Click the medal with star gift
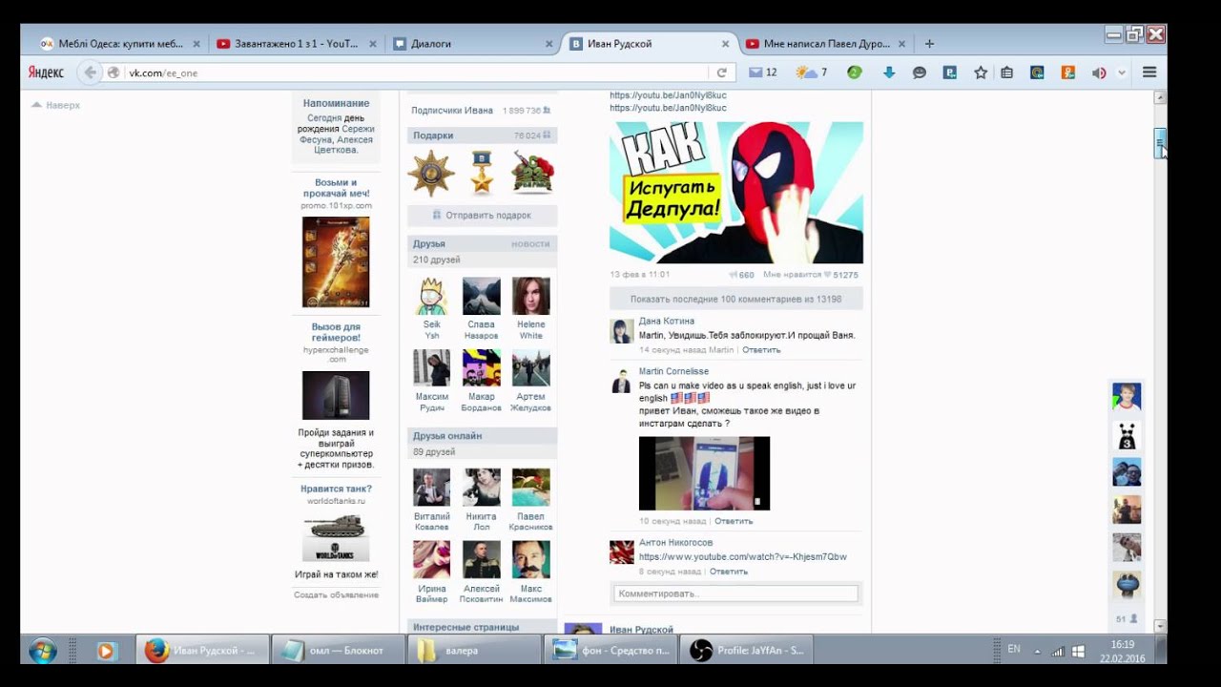Image resolution: width=1221 pixels, height=687 pixels. pos(482,173)
